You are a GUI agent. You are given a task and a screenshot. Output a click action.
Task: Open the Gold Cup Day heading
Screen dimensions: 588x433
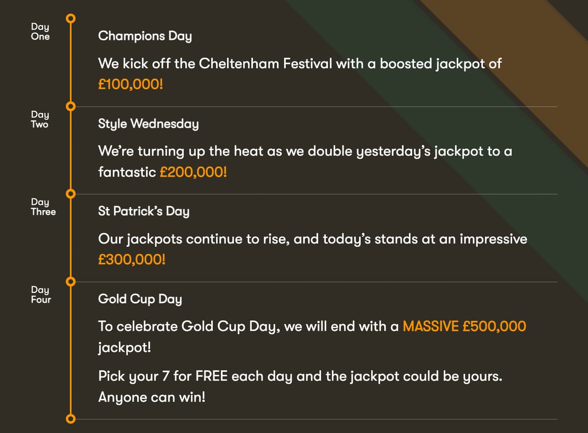click(x=140, y=299)
